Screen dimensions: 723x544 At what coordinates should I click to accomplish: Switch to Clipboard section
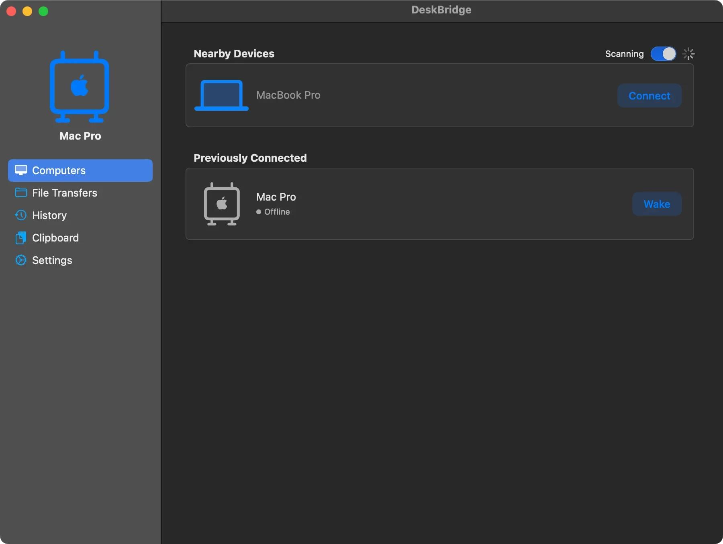click(80, 238)
